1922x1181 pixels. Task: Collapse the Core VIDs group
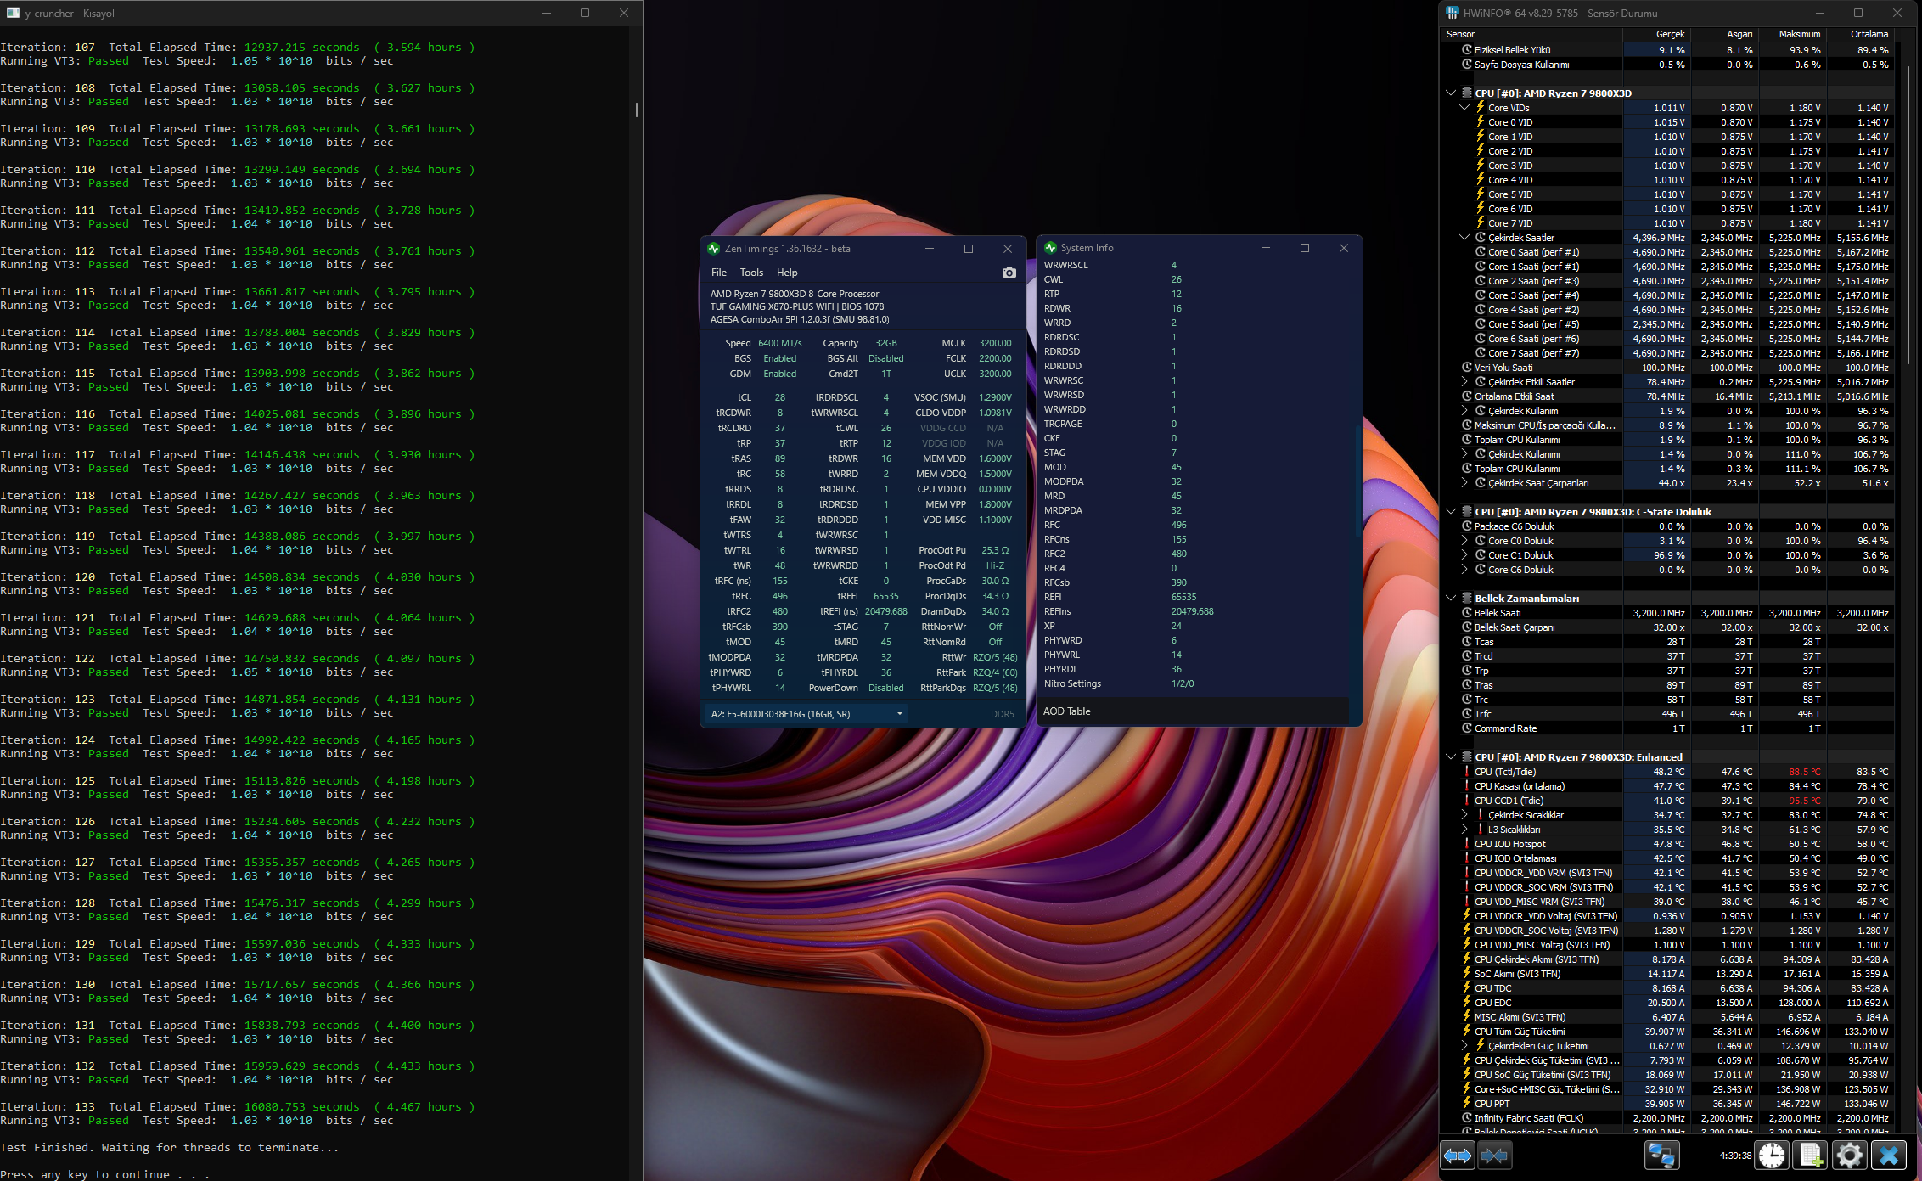coord(1464,108)
